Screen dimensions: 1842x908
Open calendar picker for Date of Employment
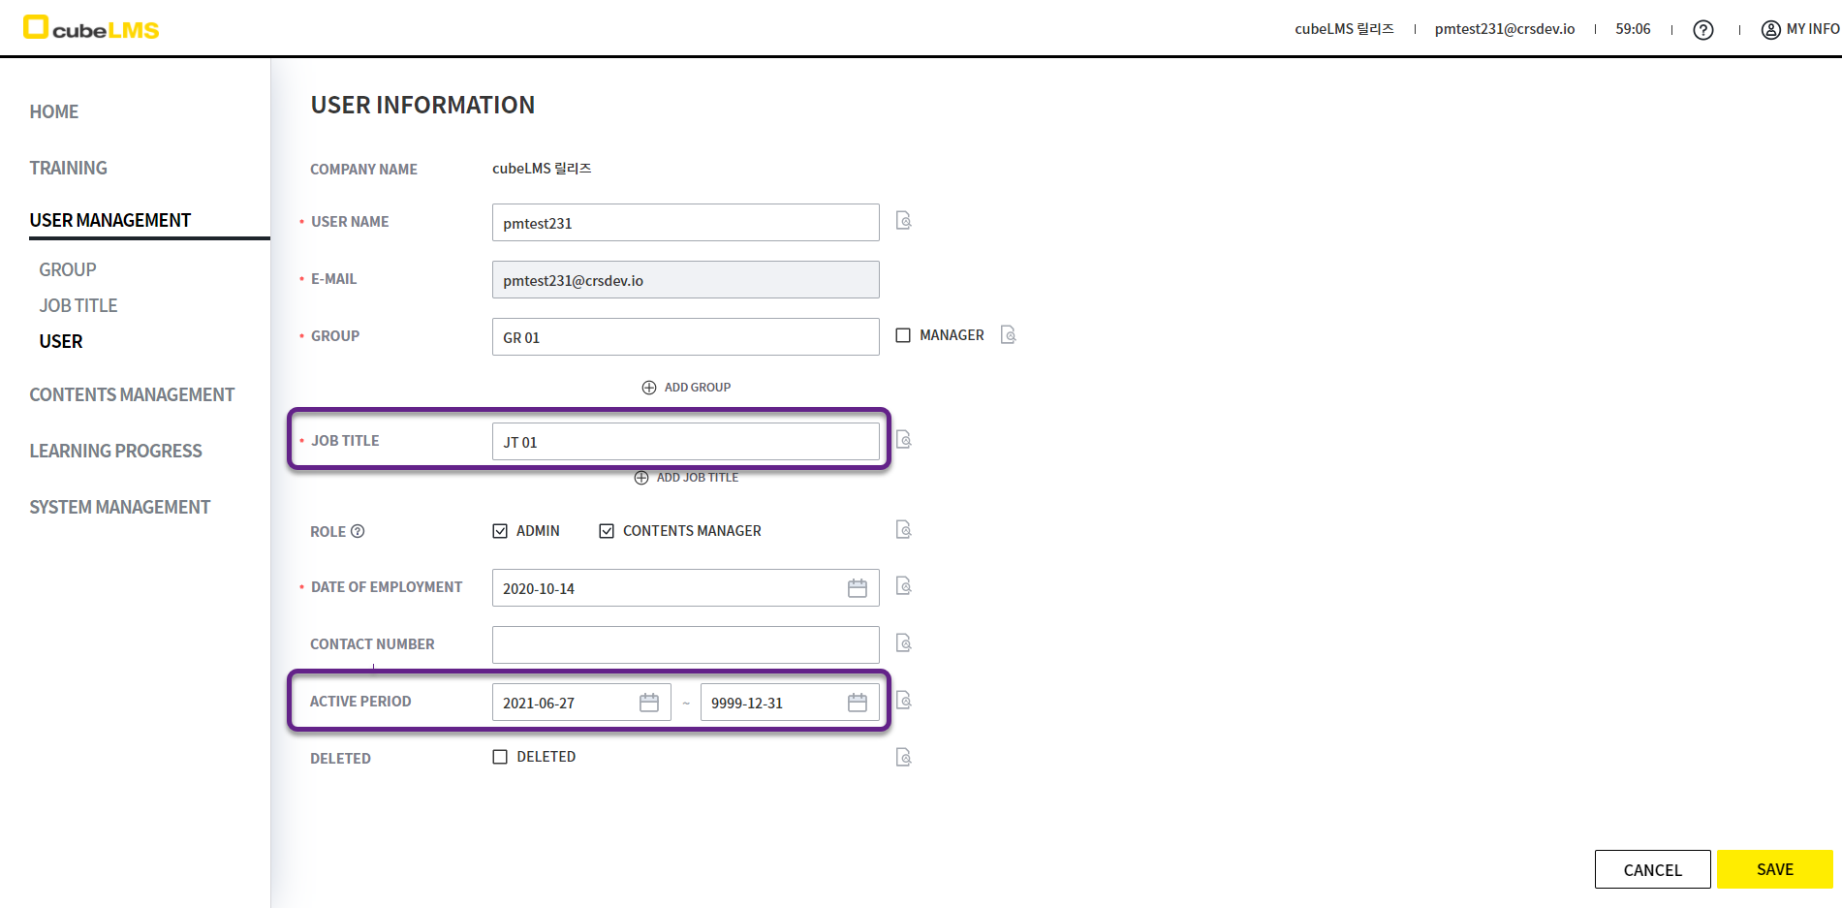point(857,588)
